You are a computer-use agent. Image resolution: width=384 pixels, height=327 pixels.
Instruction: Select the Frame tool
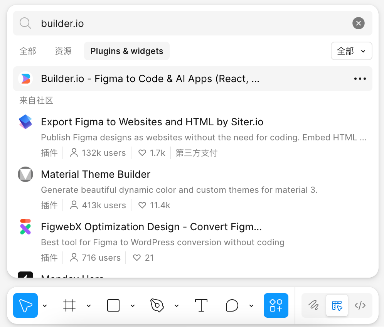(69, 305)
